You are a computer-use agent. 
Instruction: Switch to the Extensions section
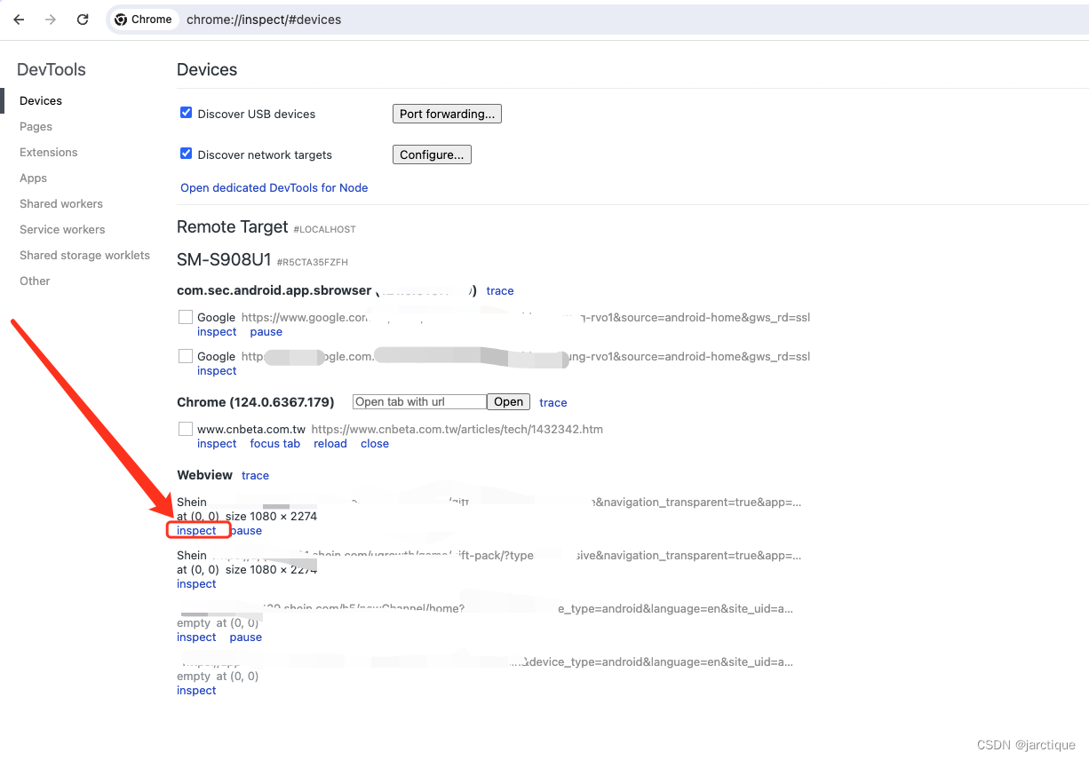tap(48, 152)
